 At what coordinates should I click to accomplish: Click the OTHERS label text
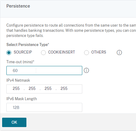pyautogui.click(x=99, y=52)
